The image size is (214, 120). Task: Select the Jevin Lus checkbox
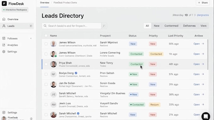[46, 105]
